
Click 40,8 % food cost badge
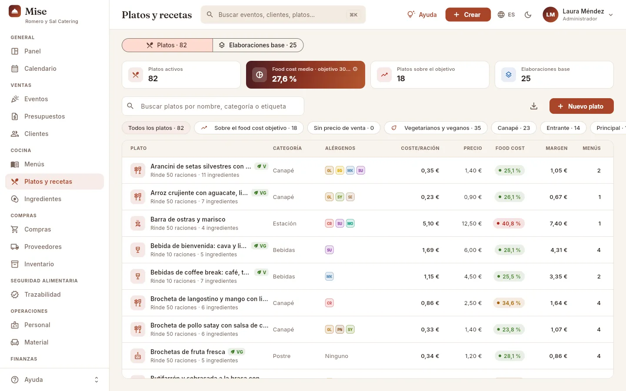509,223
